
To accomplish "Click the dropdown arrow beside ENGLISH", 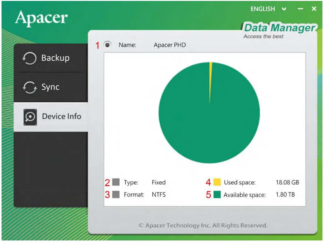I will click(x=283, y=9).
